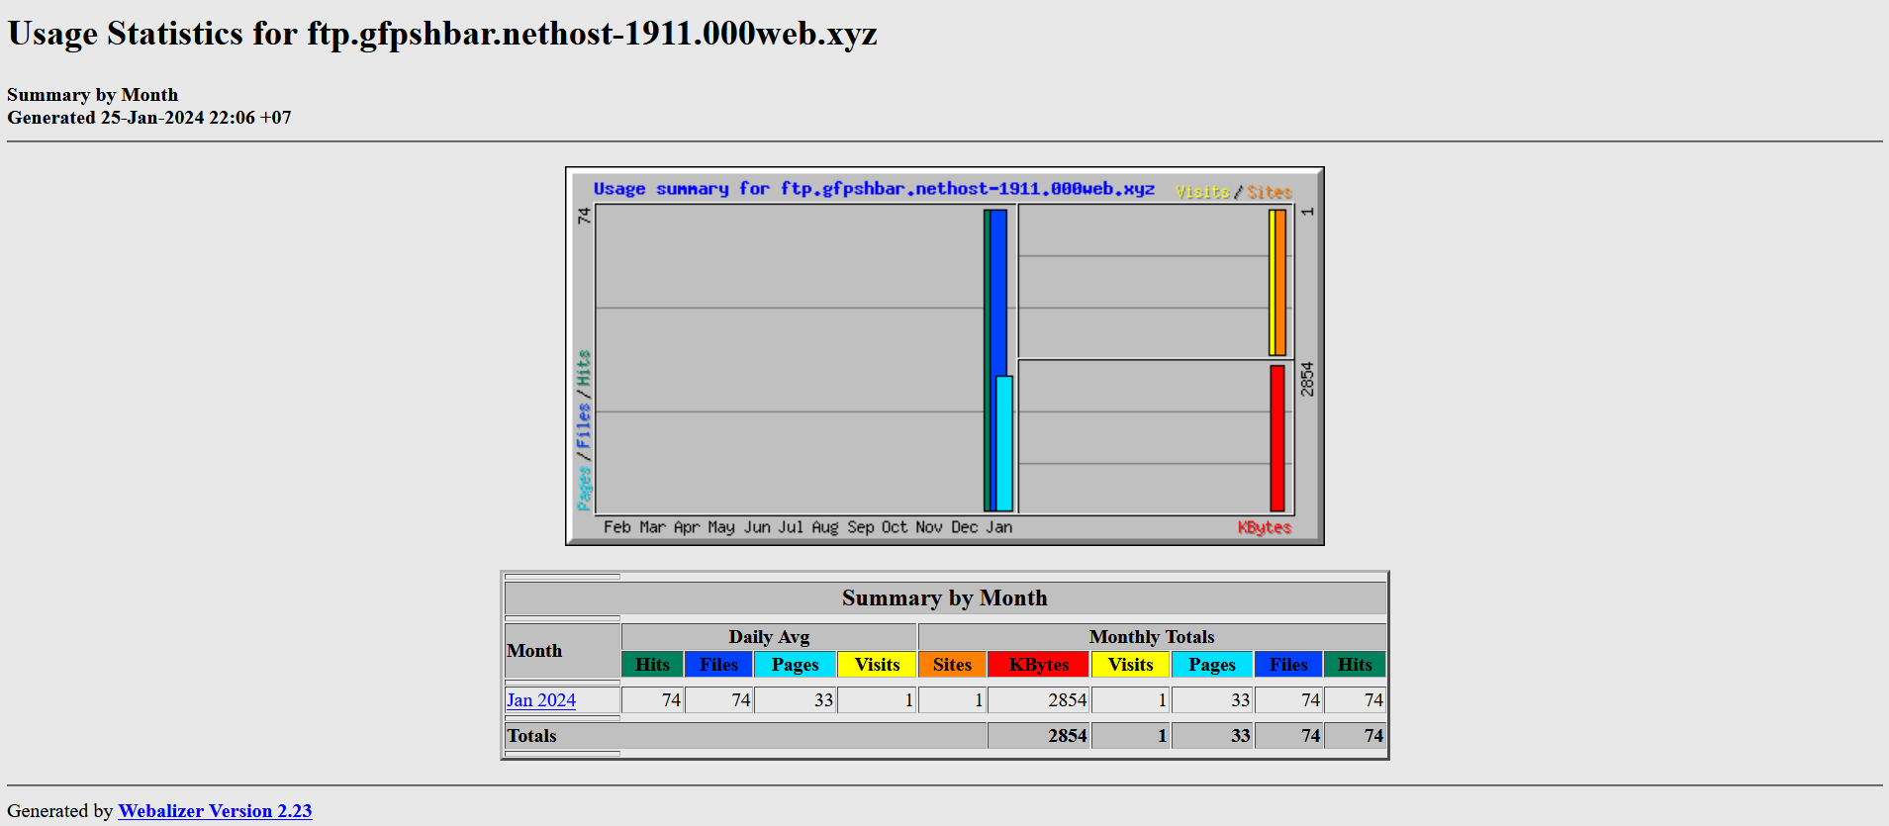Select the Files header under Monthly Totals

1288,665
